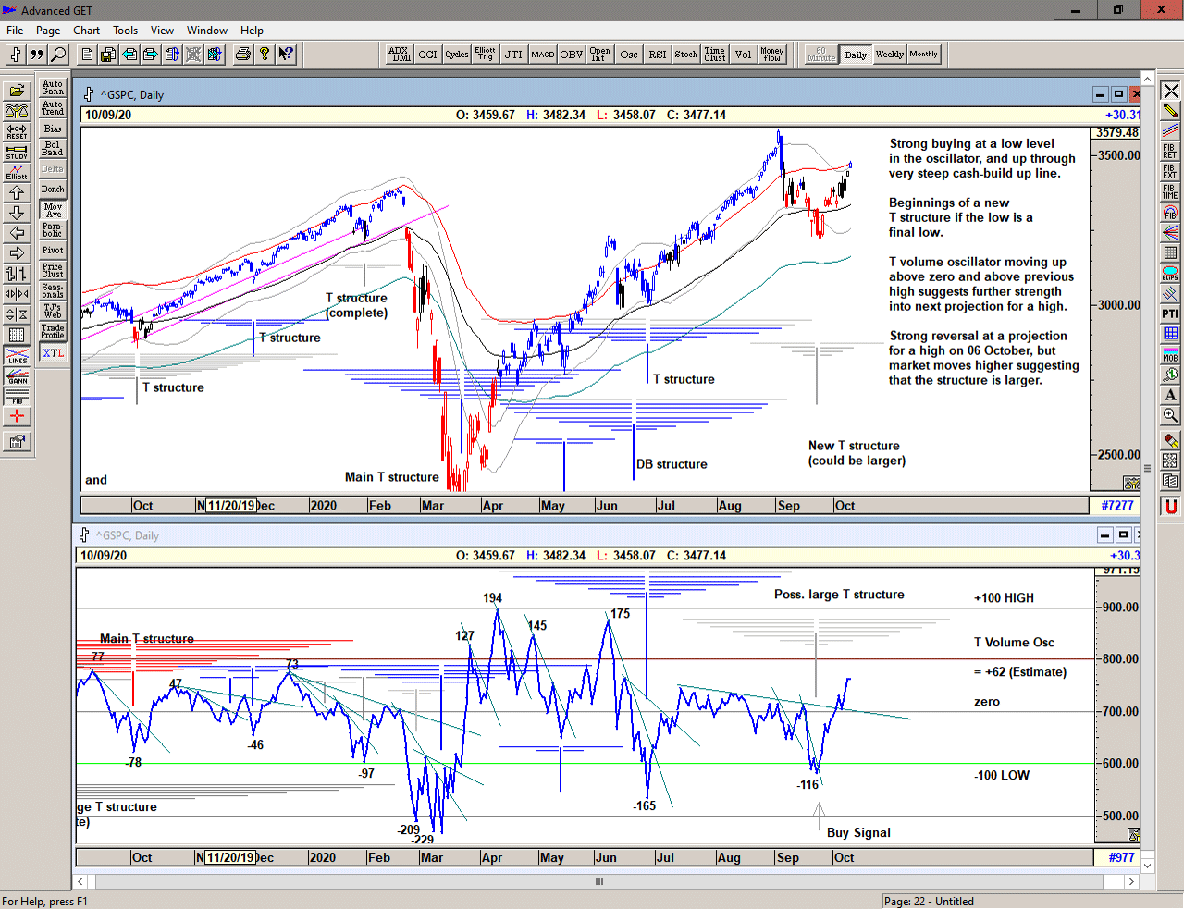Click the vertical scrollbar down arrow
Image resolution: width=1184 pixels, height=909 pixels.
coord(1147,866)
